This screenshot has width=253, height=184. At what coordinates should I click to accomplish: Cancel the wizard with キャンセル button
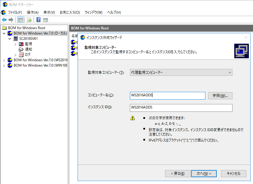[233, 174]
